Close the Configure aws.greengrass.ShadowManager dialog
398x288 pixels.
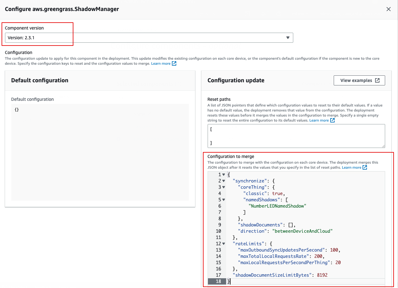pyautogui.click(x=389, y=9)
